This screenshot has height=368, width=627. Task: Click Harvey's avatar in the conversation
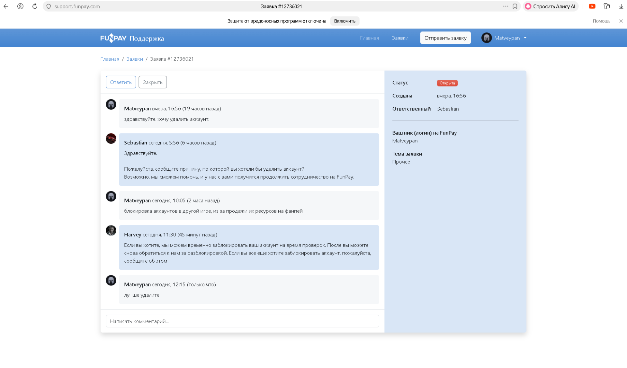[111, 231]
